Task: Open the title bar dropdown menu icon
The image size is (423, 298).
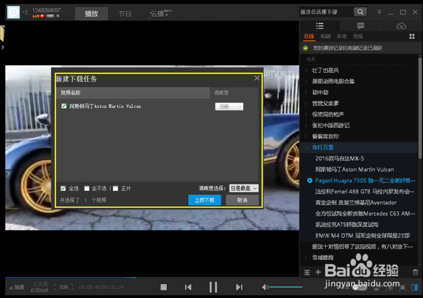Action: pyautogui.click(x=379, y=12)
